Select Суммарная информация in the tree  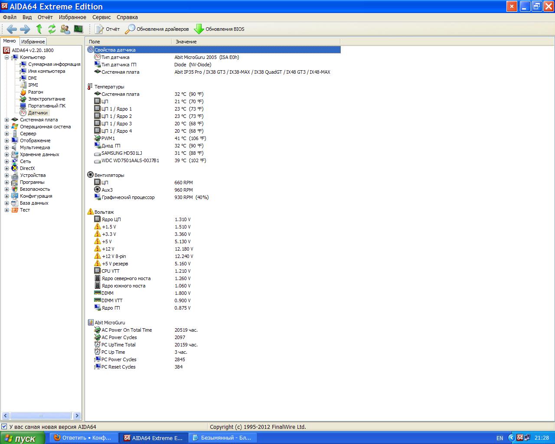click(54, 64)
